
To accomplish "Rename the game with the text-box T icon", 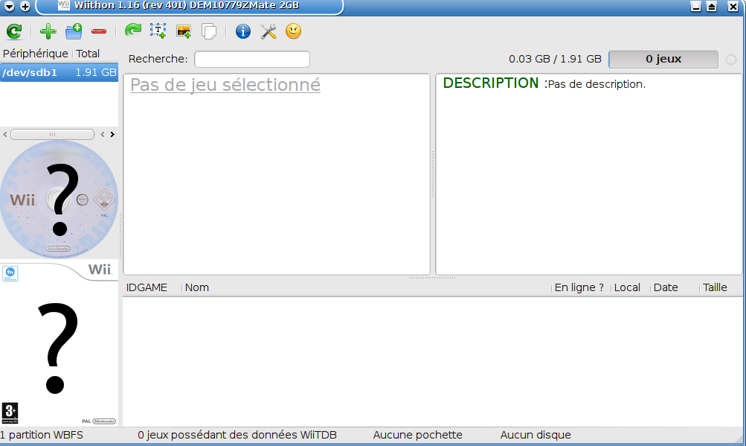I will pyautogui.click(x=158, y=31).
